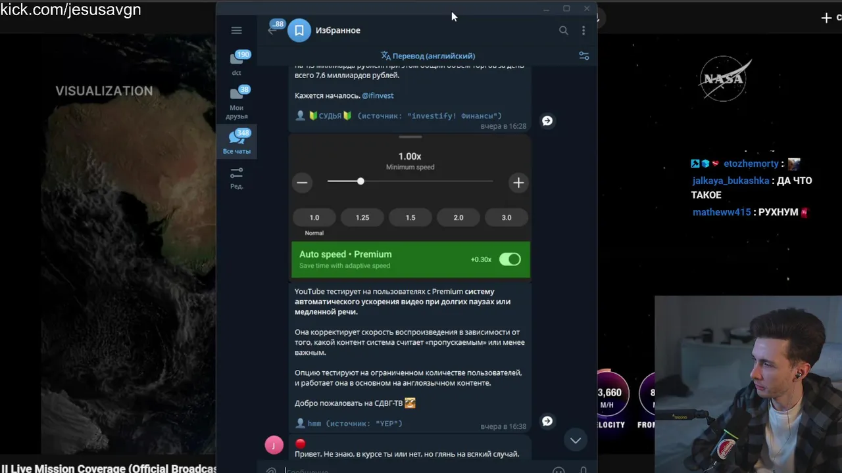Click username etozhemorty in stream chat
The image size is (842, 473).
coord(751,164)
